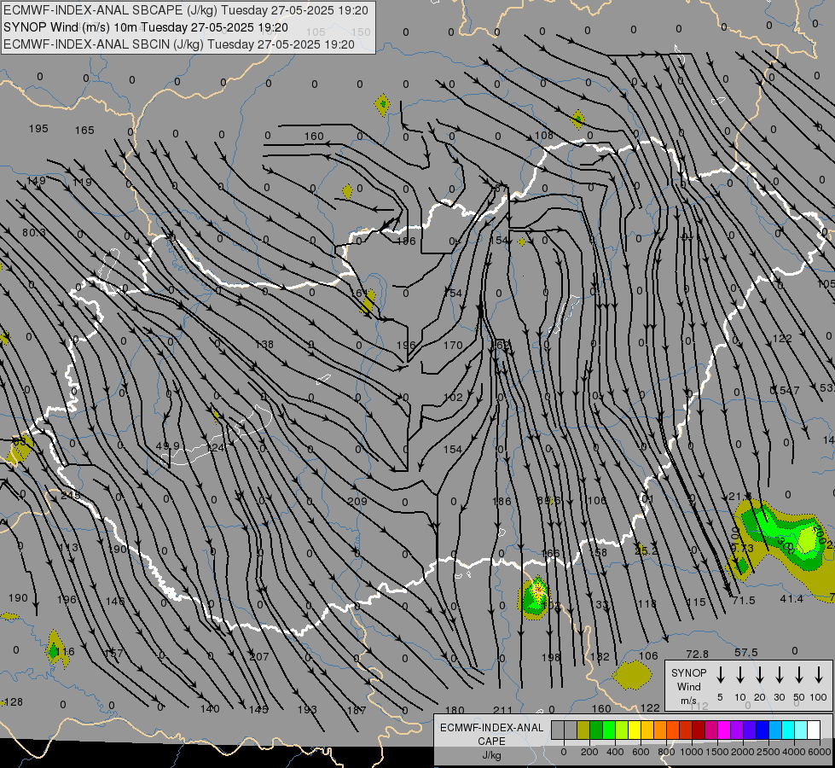Viewport: 835px width, 768px height.
Task: Click the map value '41.4'
Action: click(x=792, y=599)
